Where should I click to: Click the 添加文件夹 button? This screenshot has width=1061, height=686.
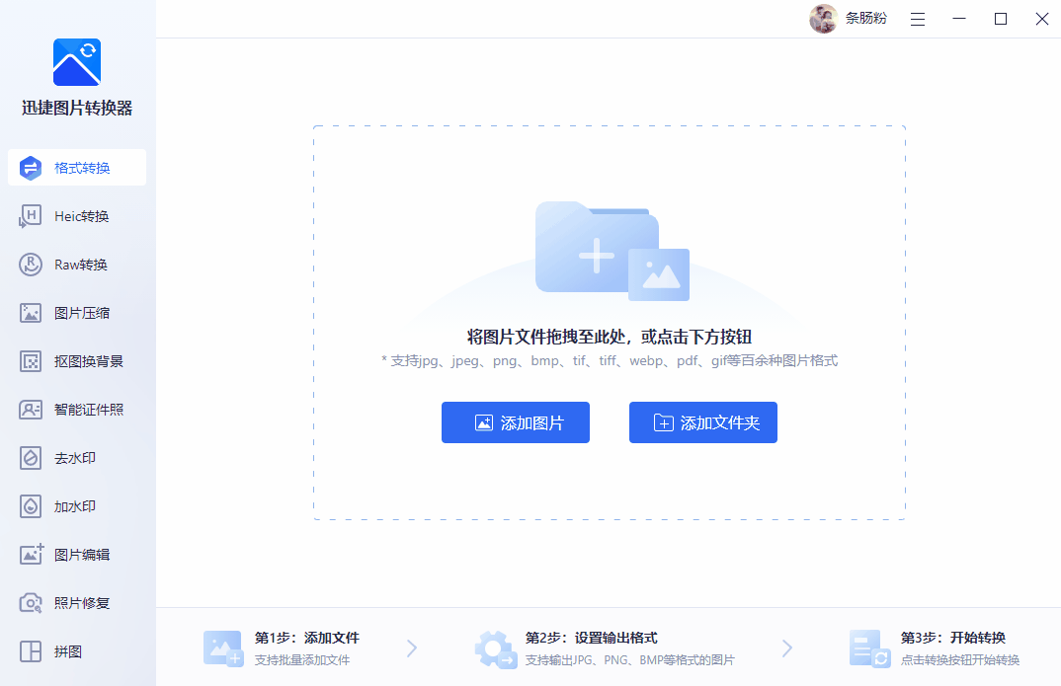(703, 422)
